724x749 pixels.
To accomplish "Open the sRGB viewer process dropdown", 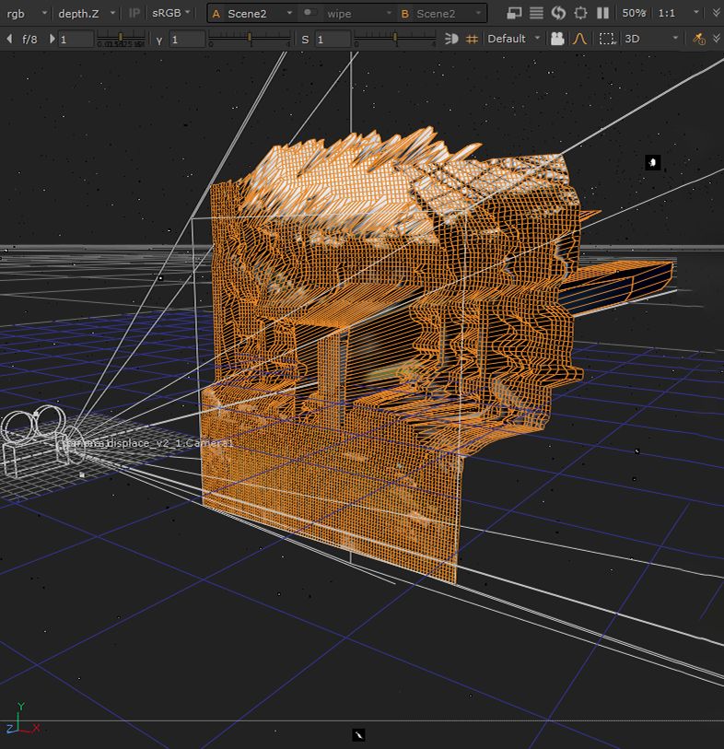I will (172, 13).
